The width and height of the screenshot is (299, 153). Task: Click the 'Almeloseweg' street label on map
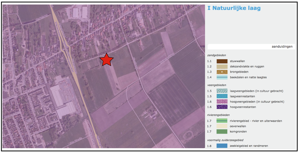pos(29,132)
